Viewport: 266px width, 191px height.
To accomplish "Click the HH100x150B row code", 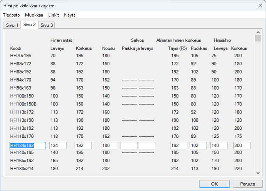I will (x=23, y=104).
